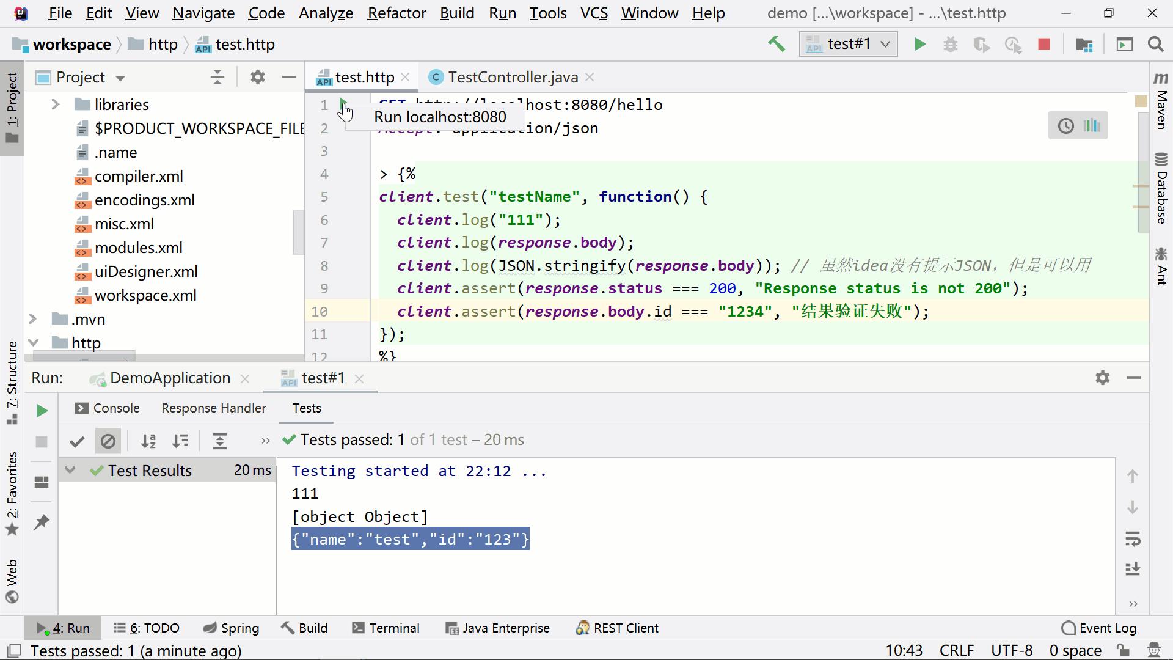The height and width of the screenshot is (660, 1173).
Task: Toggle Show Passed tests checkmark
Action: [x=77, y=441]
